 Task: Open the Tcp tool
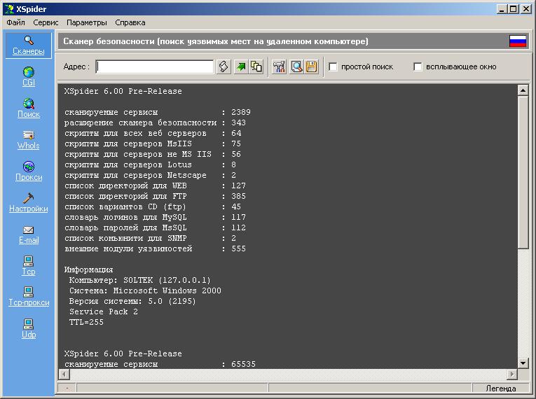[28, 265]
